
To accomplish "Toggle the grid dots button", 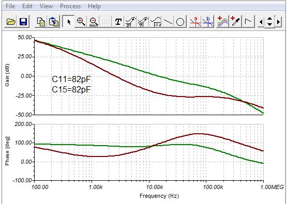I will 106,22.
